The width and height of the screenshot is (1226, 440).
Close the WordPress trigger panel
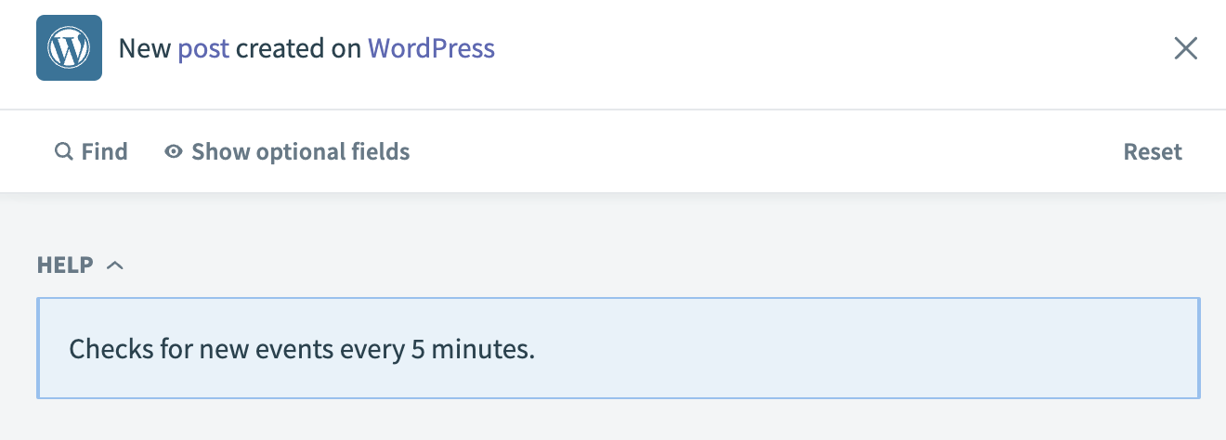pyautogui.click(x=1185, y=48)
